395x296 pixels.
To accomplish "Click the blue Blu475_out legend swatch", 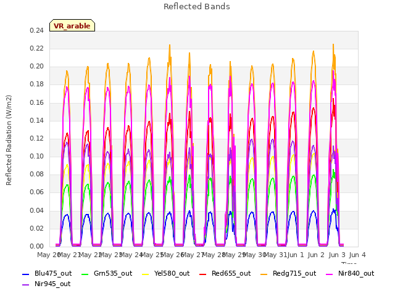I will pyautogui.click(x=26, y=274).
